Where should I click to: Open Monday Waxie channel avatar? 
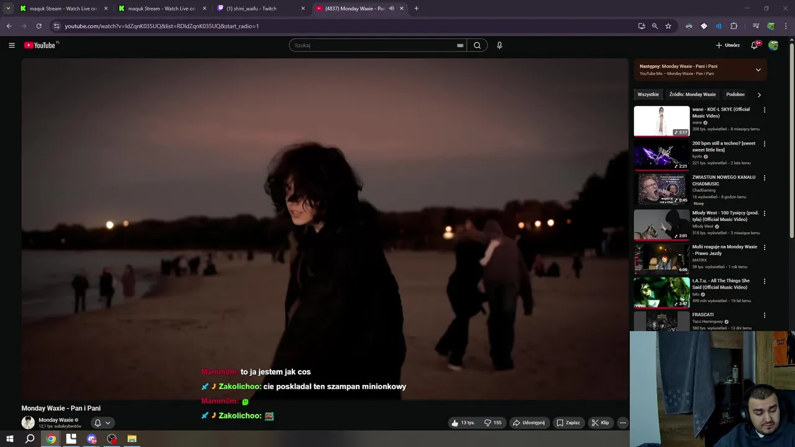point(28,423)
